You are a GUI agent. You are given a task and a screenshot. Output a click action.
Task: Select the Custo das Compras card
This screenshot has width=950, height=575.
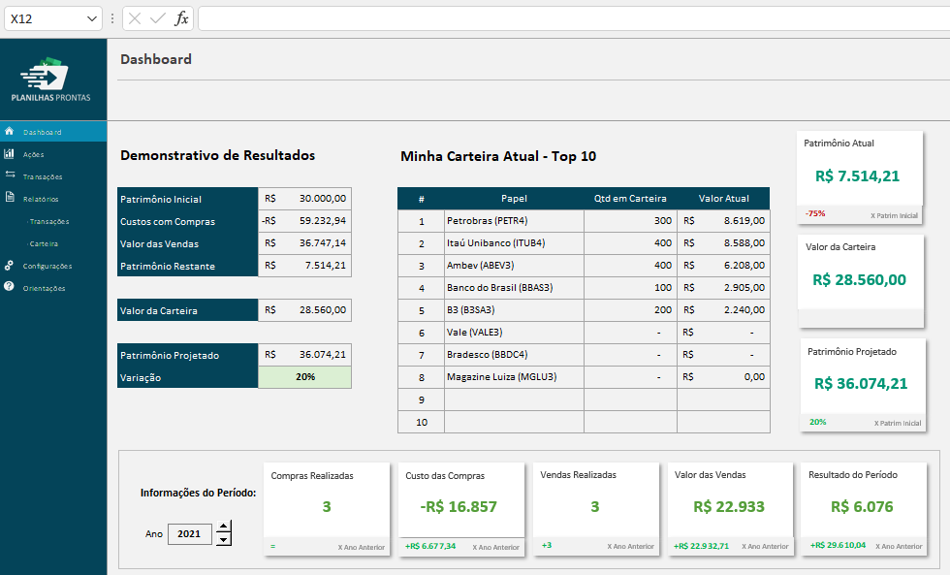point(461,508)
